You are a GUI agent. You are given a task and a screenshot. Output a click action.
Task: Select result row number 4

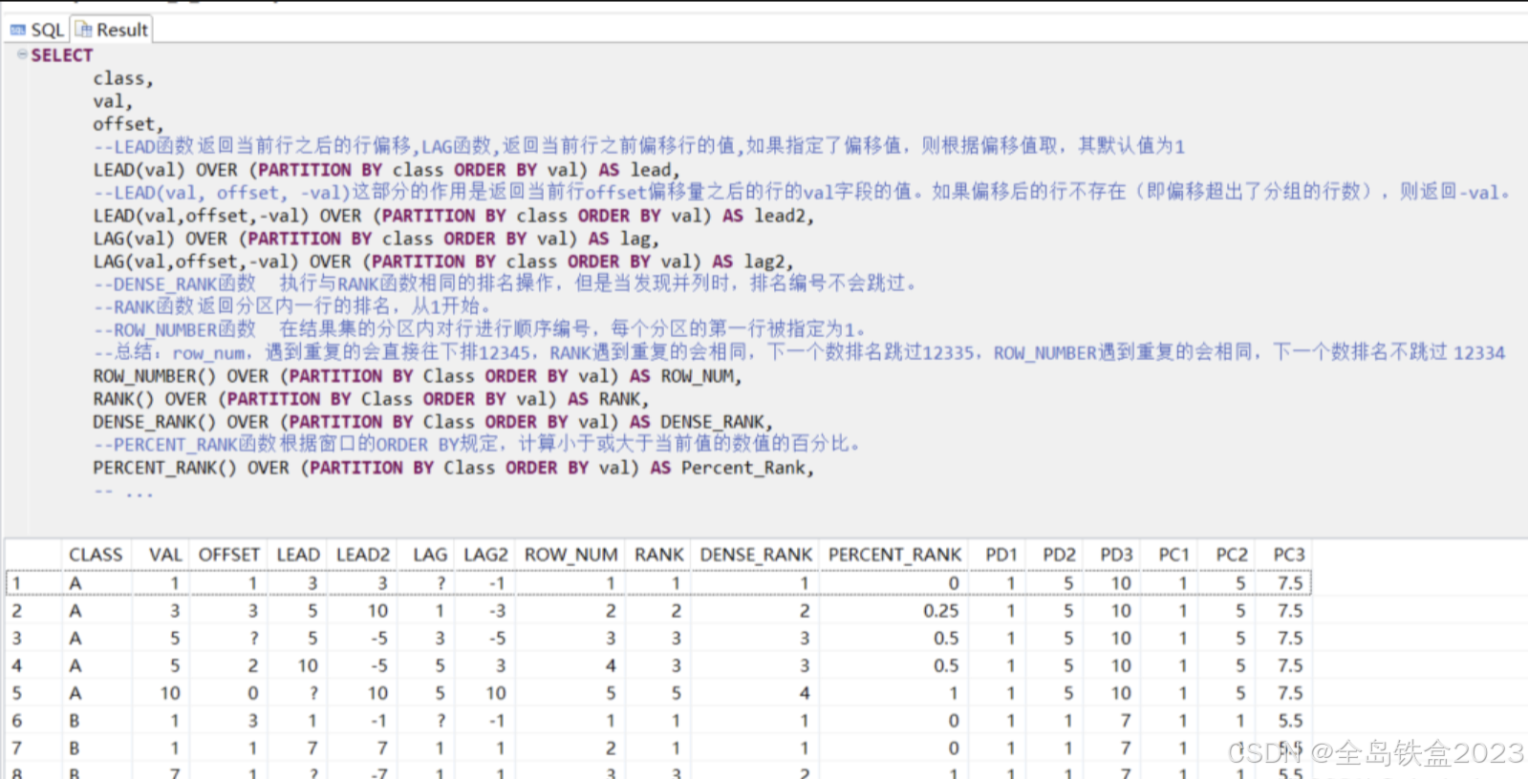[32, 665]
